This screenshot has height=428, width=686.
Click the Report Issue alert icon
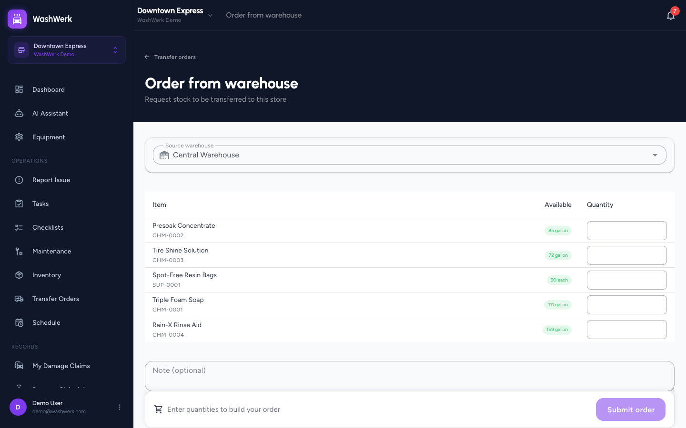tap(19, 180)
